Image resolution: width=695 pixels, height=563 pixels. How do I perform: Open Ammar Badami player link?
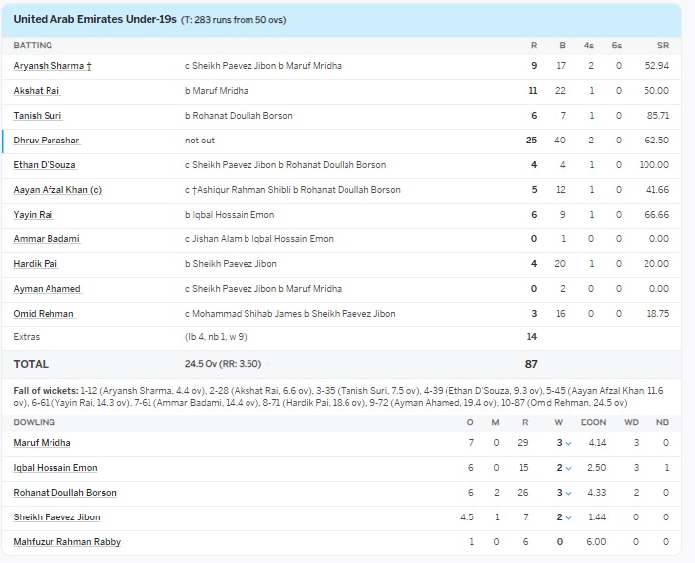(x=47, y=239)
